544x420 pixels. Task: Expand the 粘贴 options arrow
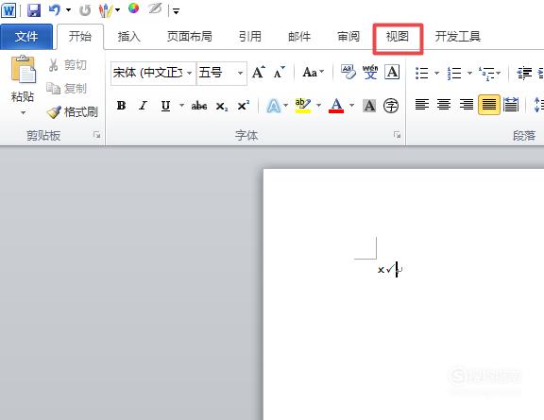[x=23, y=112]
